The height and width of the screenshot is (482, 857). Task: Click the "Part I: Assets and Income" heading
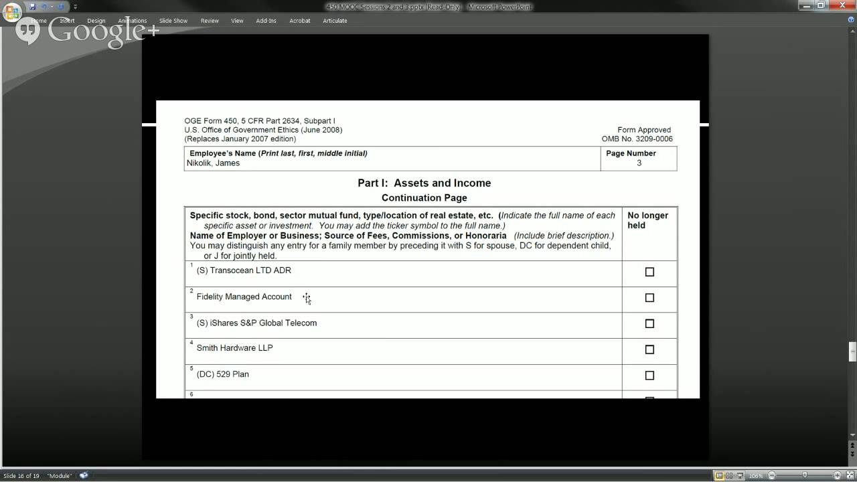424,183
